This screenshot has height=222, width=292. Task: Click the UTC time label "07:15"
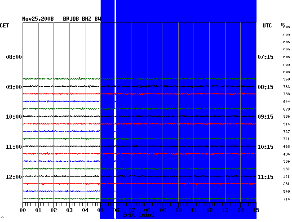[x=265, y=57]
